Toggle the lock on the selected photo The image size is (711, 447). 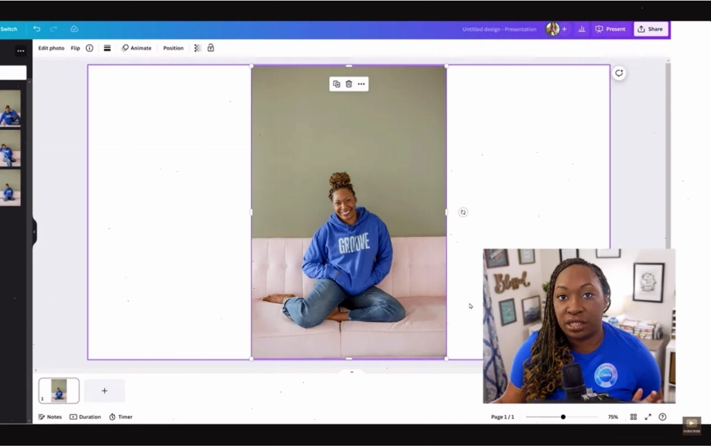coord(211,48)
